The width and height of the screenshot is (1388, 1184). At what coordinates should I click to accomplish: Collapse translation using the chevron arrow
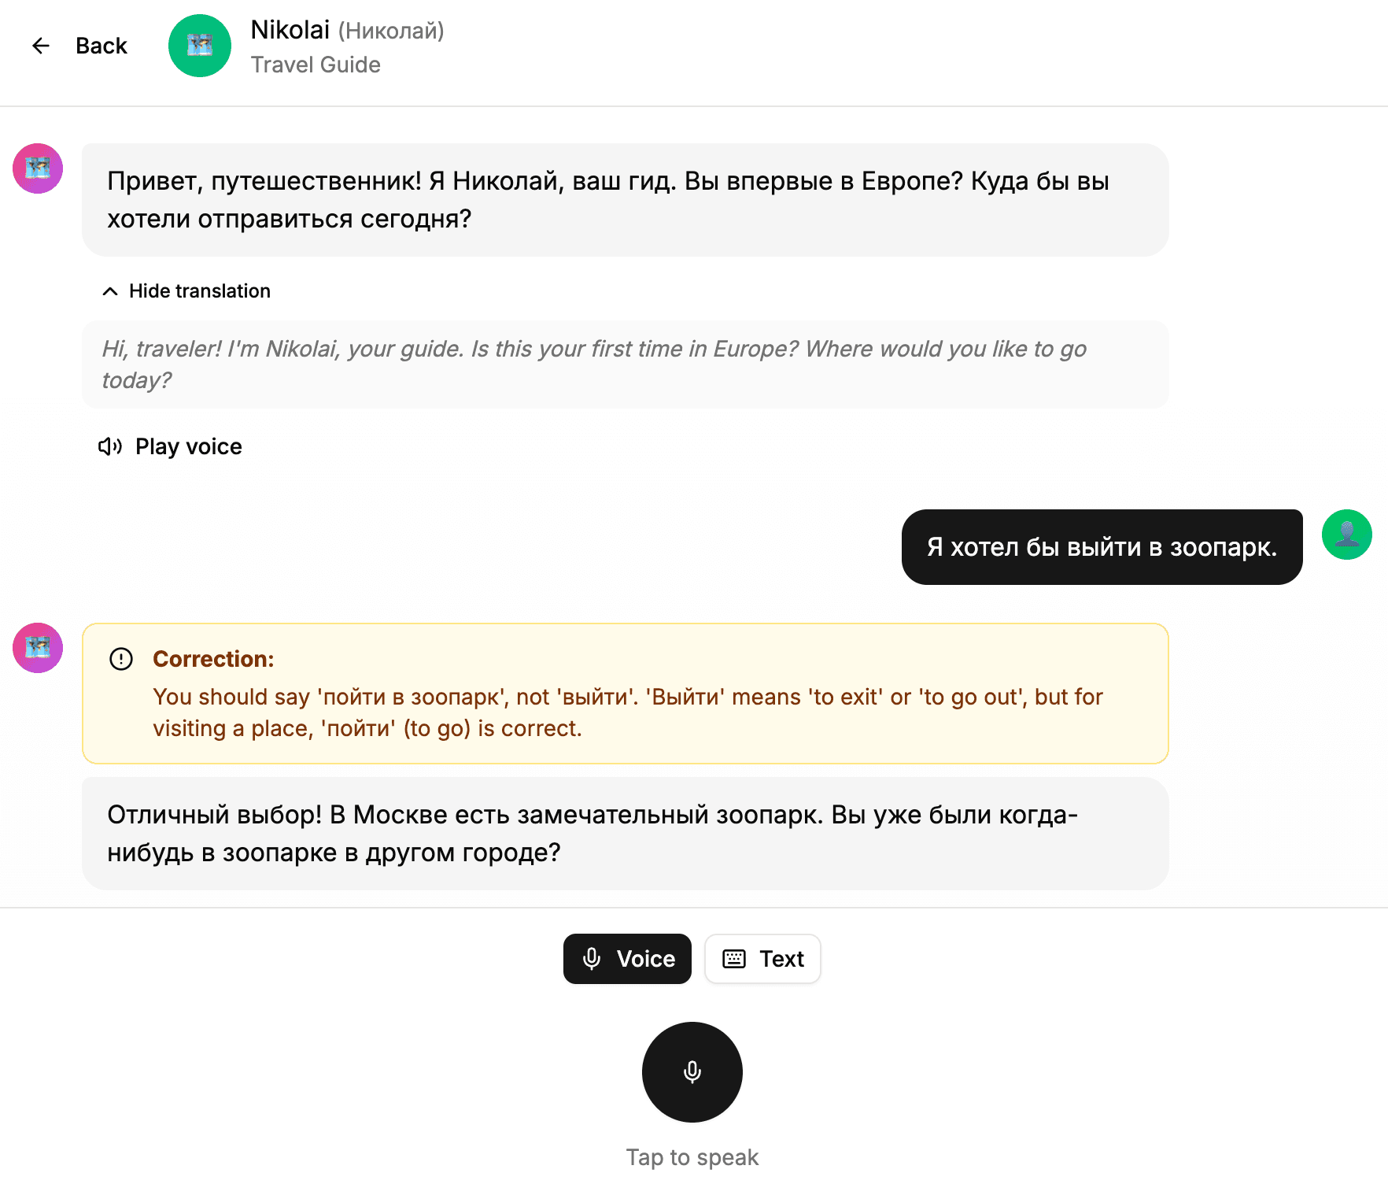pyautogui.click(x=110, y=291)
